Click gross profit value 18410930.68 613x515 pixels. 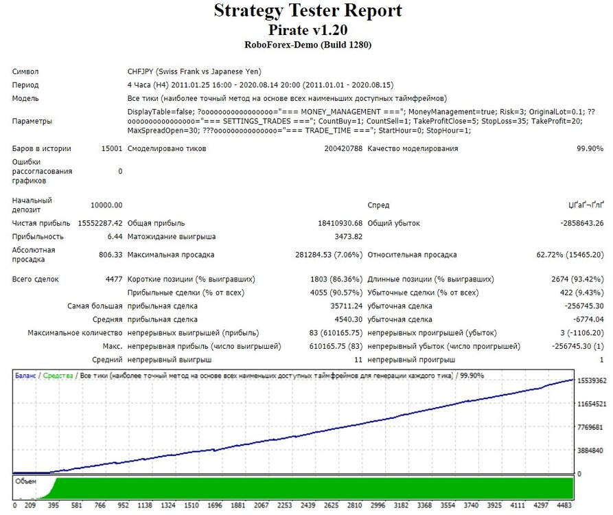[340, 223]
